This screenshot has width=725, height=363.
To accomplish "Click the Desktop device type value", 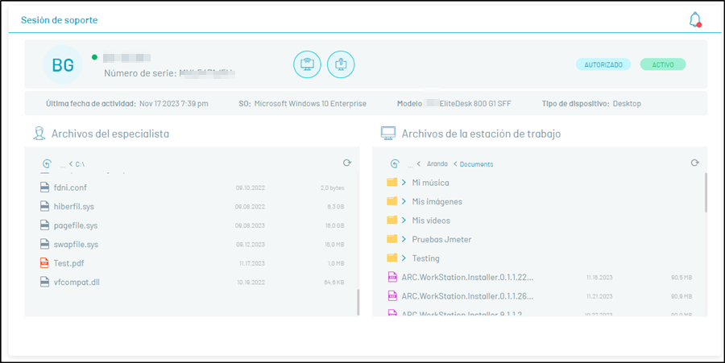I will 627,104.
